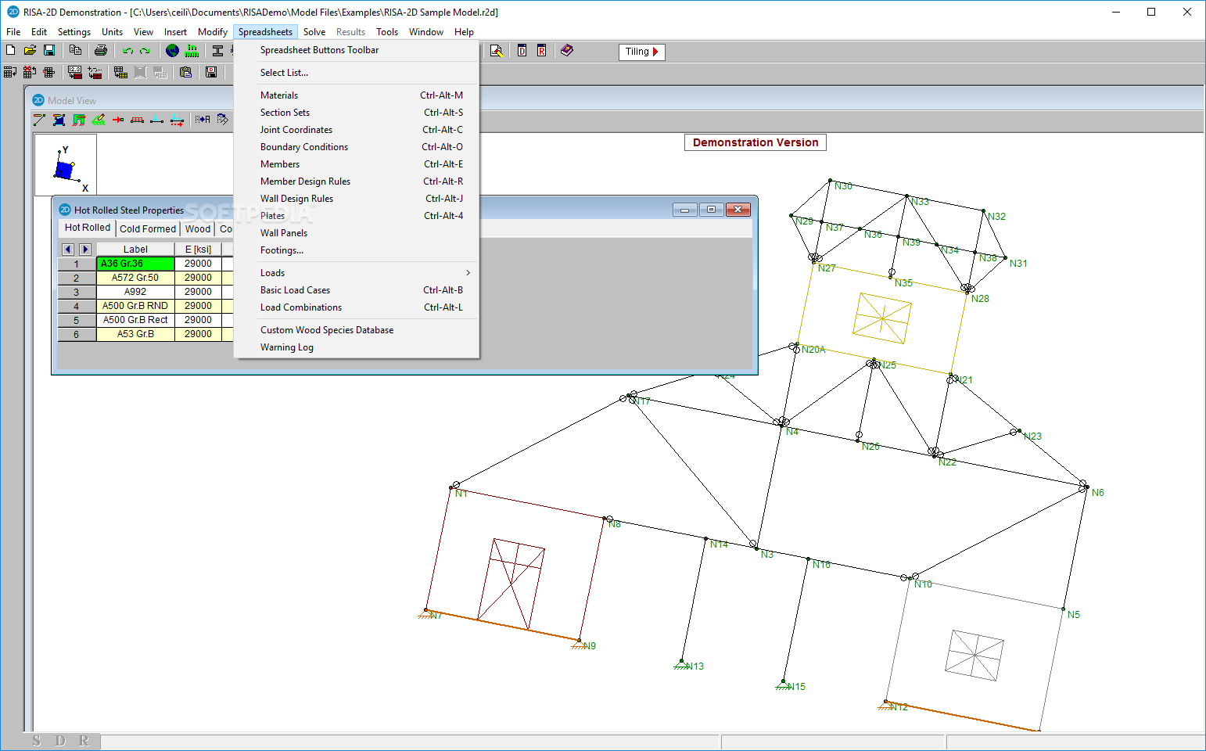Viewport: 1206px width, 751px height.
Task: Open the R results window icon
Action: [541, 51]
